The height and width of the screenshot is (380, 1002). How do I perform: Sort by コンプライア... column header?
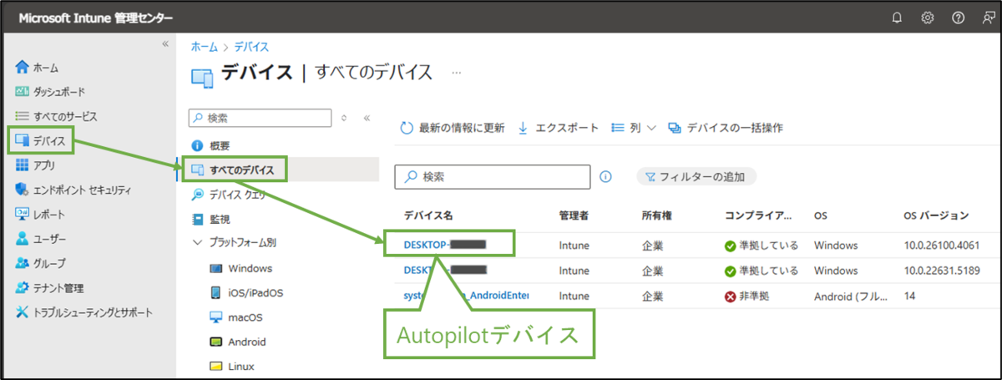[x=757, y=215]
